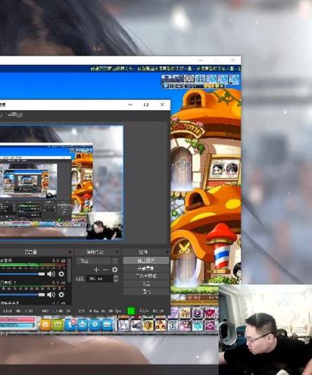The width and height of the screenshot is (312, 375).
Task: Adjust the second mixer track volume slider
Action: point(22,294)
